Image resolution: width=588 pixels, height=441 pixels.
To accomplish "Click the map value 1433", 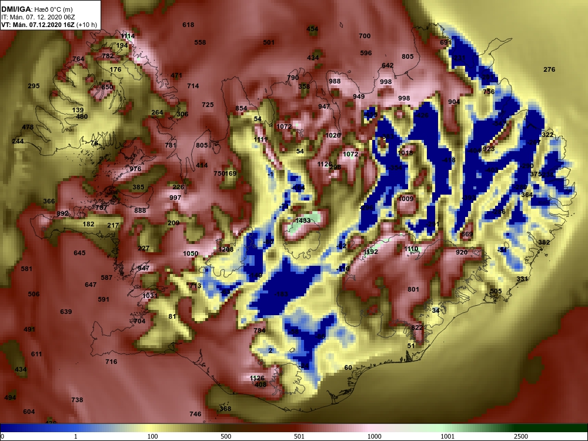I will [x=303, y=220].
